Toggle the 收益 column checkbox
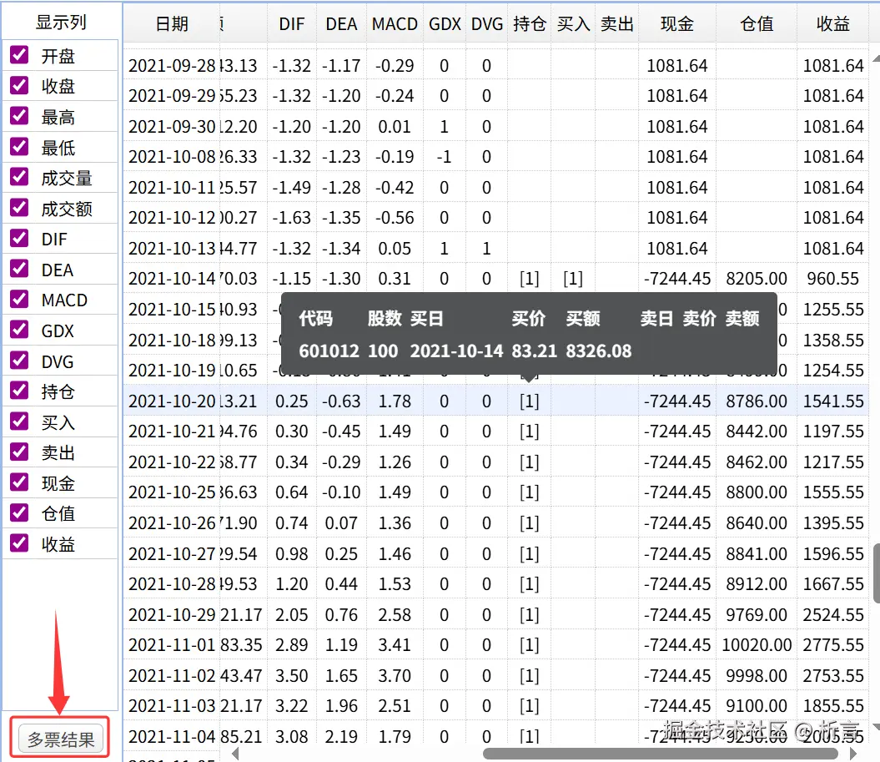The height and width of the screenshot is (762, 880). pos(19,543)
